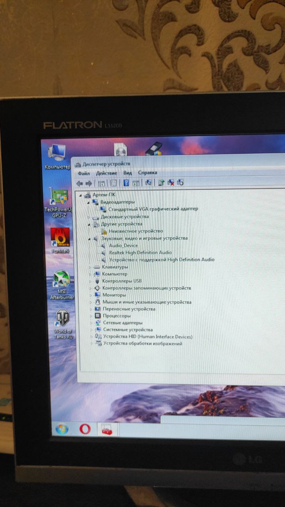Go back using the toolbar Back arrow
Image resolution: width=285 pixels, height=507 pixels.
[x=80, y=183]
